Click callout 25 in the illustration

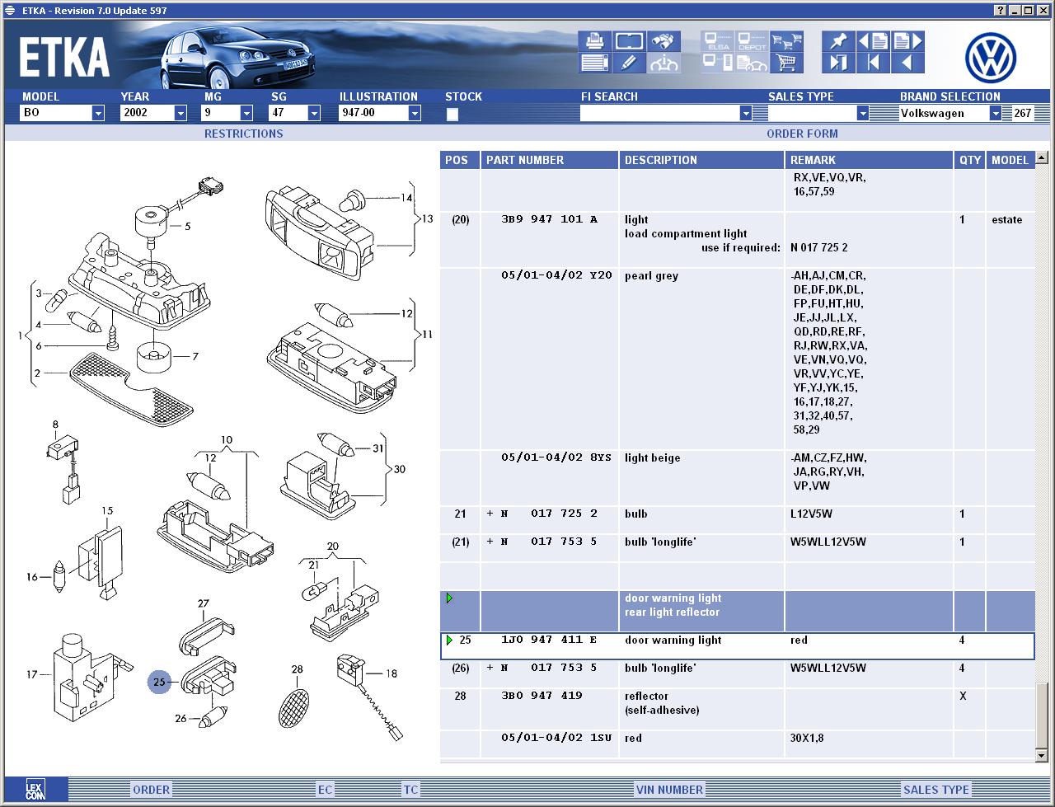(159, 682)
